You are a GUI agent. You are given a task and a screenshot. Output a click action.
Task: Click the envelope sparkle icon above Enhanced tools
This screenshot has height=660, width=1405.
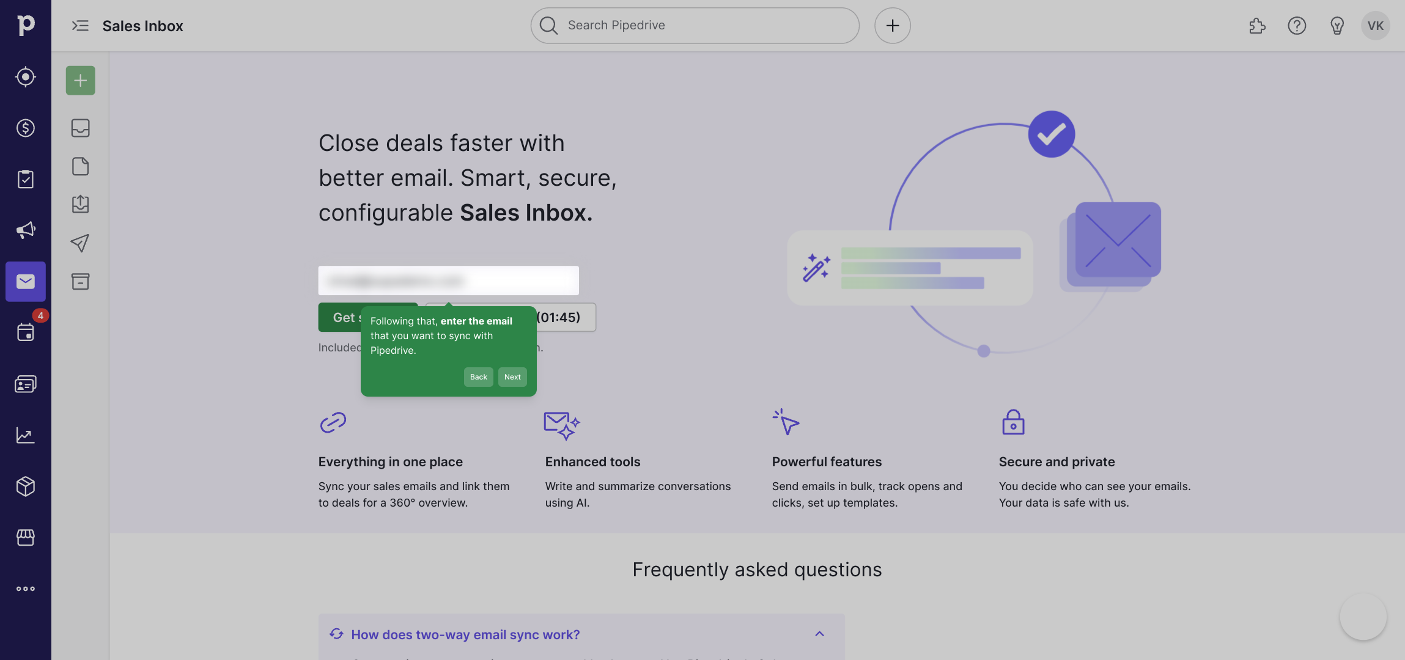coord(562,425)
